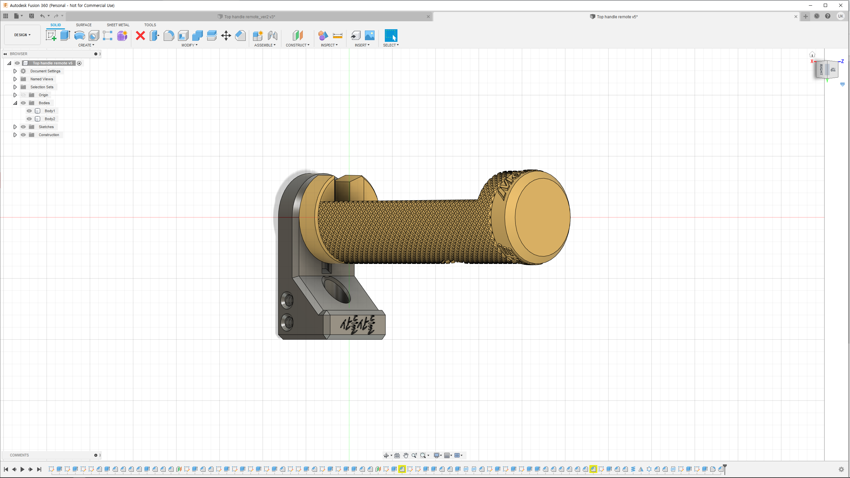The width and height of the screenshot is (850, 478).
Task: Switch to the SURFACE tab
Action: pyautogui.click(x=84, y=25)
